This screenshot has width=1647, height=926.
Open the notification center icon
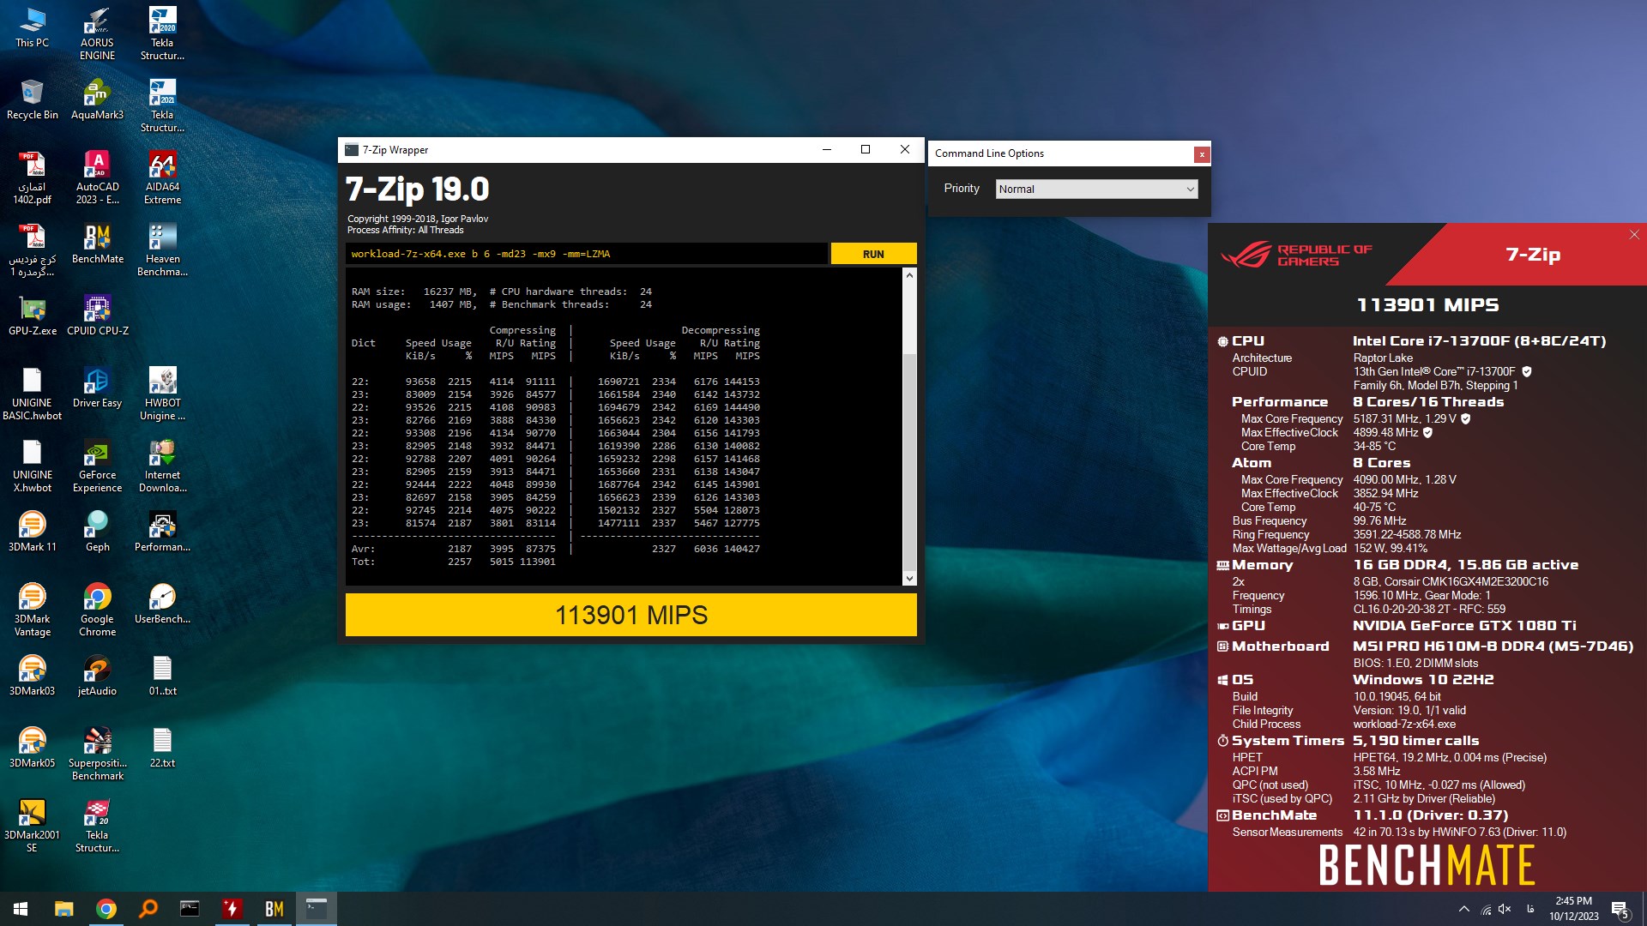pos(1620,910)
